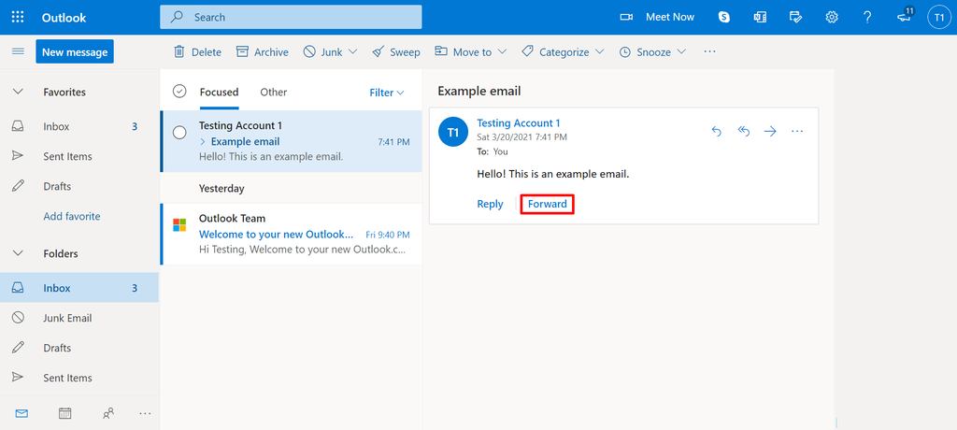Click the Yesterday group header
The width and height of the screenshot is (957, 430).
pyautogui.click(x=221, y=188)
